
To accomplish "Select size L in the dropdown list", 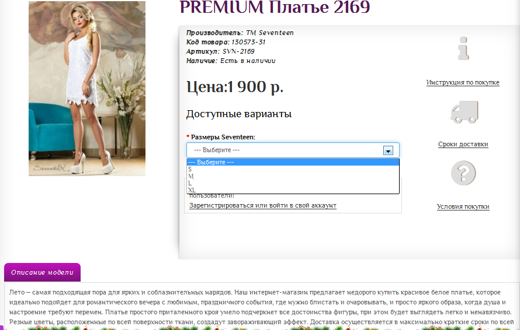I will click(293, 183).
